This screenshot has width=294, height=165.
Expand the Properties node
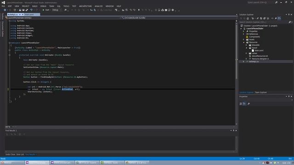coord(244,32)
